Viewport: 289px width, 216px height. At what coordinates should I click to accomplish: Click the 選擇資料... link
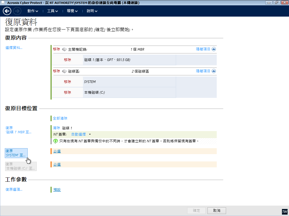coord(14,48)
